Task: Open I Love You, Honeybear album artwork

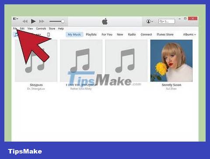Action: [81, 61]
